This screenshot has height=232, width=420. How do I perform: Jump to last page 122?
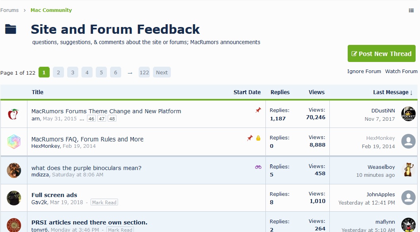coord(144,72)
